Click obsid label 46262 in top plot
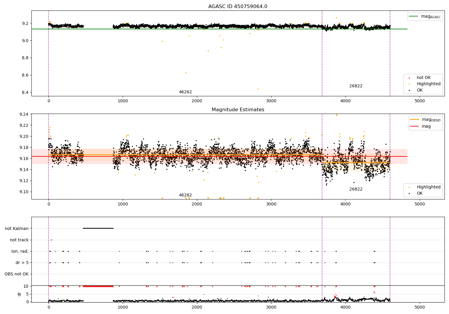The width and height of the screenshot is (449, 314). click(x=185, y=92)
